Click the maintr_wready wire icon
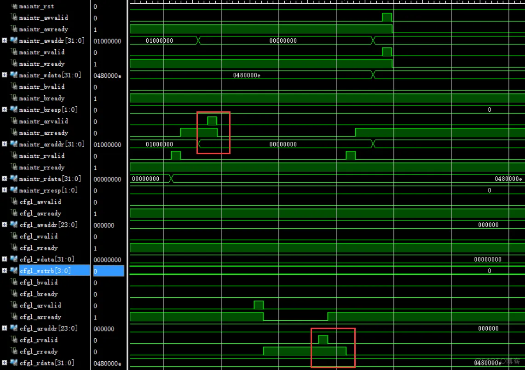The width and height of the screenshot is (525, 370). click(x=14, y=64)
